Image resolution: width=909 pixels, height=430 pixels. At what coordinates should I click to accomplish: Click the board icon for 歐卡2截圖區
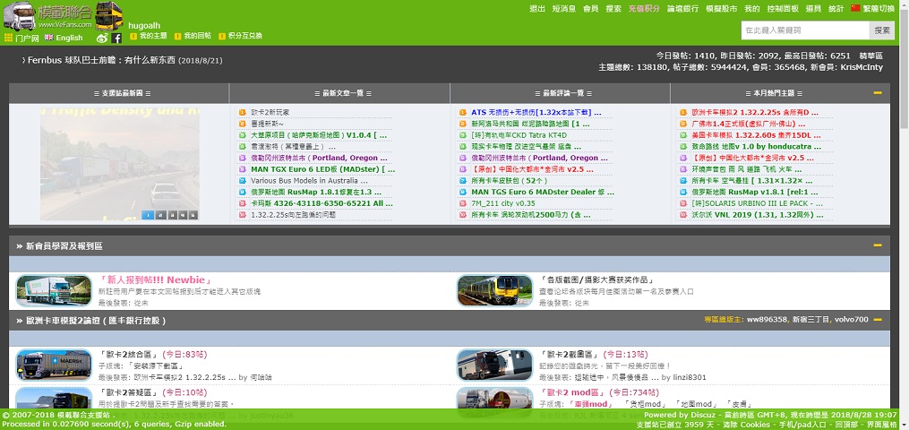click(x=494, y=365)
